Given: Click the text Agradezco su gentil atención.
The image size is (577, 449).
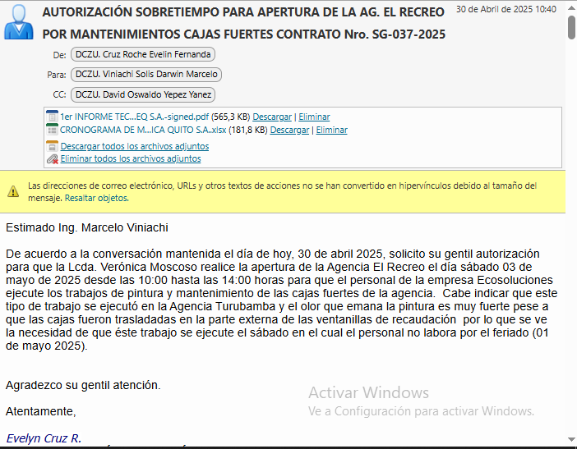Looking at the screenshot, I should pyautogui.click(x=83, y=385).
